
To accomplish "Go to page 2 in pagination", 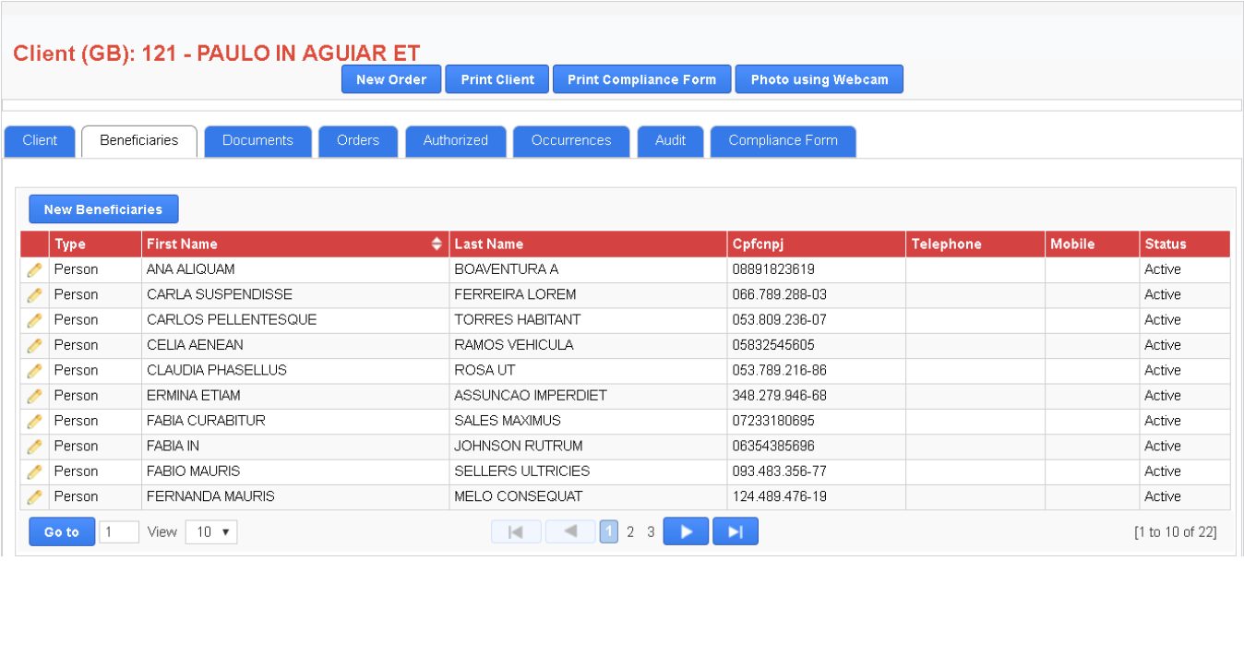I will [x=630, y=532].
